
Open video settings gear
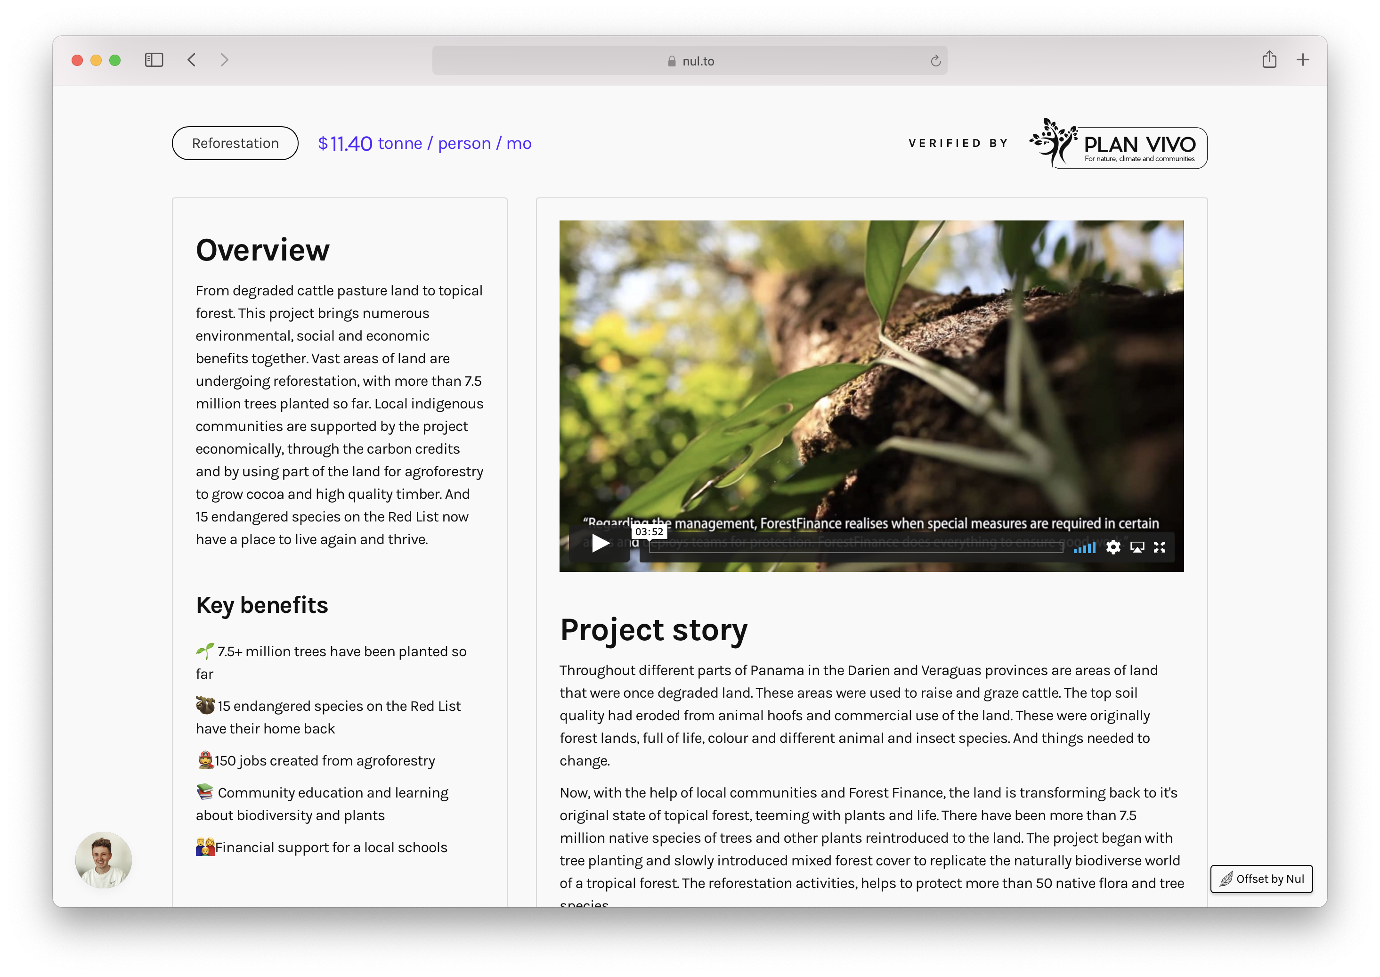1113,547
